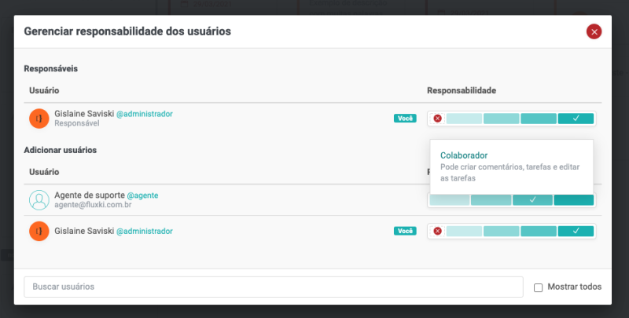
Task: Close the user responsibility management dialog
Action: pyautogui.click(x=594, y=31)
